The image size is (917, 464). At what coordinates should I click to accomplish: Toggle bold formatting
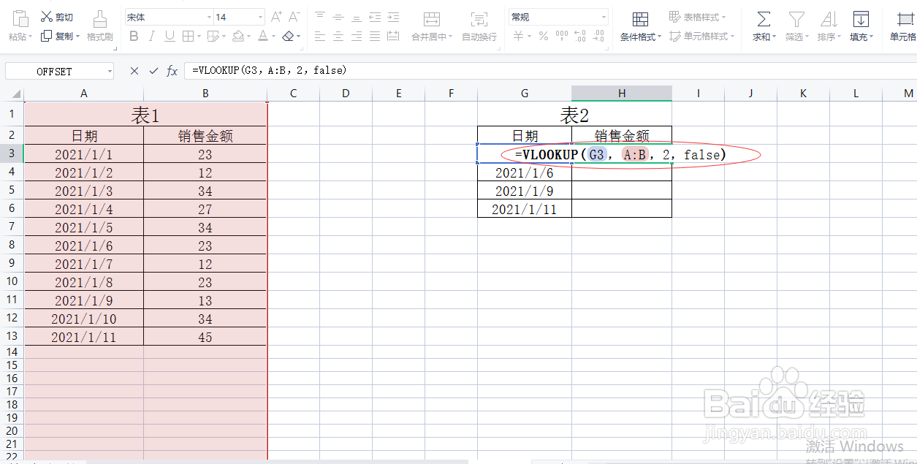click(134, 36)
